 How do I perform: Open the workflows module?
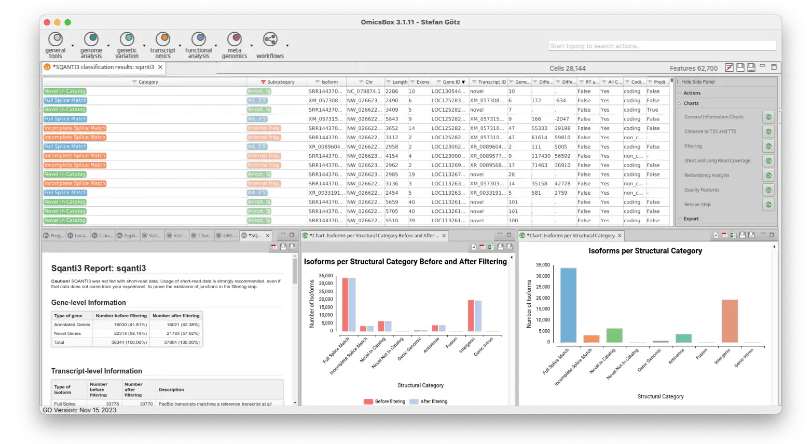click(x=270, y=45)
